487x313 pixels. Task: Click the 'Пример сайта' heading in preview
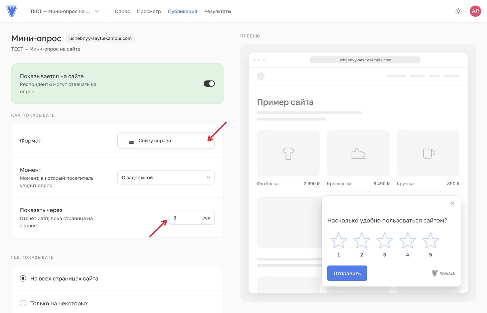coord(285,102)
